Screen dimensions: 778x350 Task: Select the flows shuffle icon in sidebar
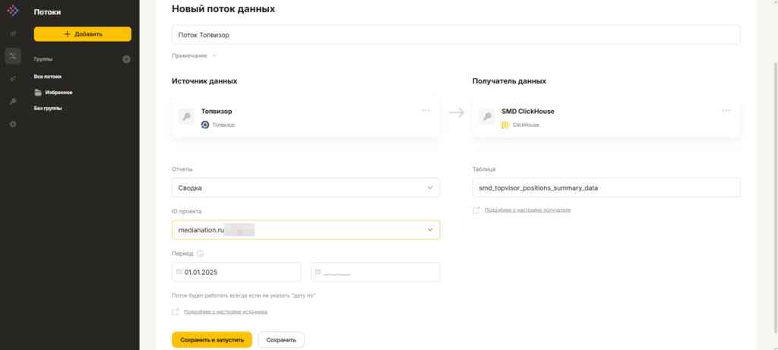(13, 56)
